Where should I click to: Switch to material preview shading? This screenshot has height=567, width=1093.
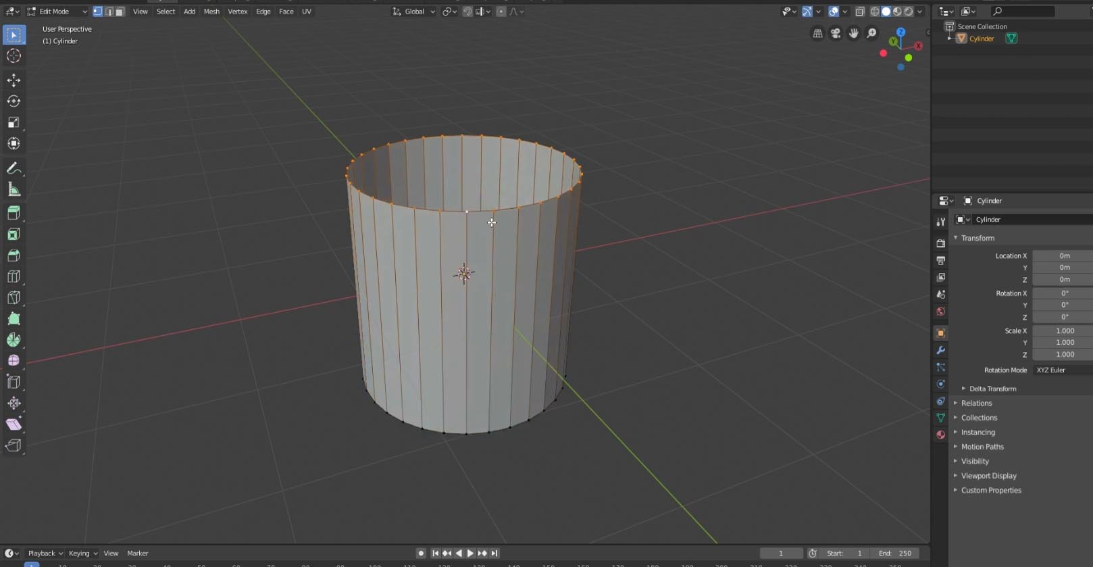897,11
